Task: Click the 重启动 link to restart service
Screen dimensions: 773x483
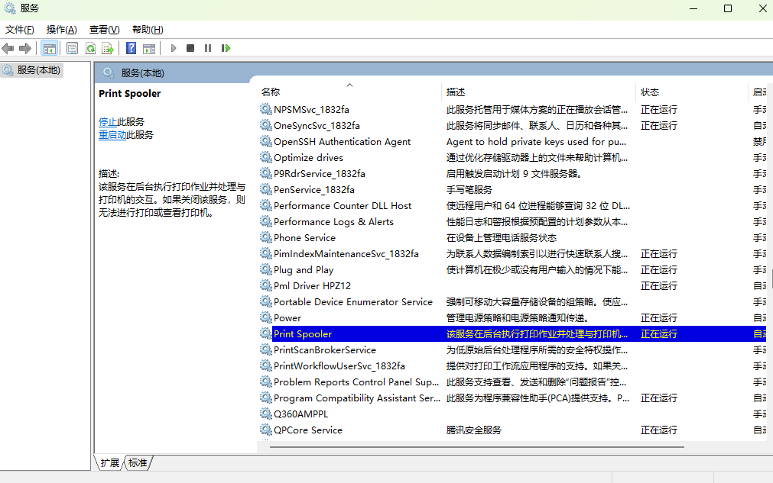Action: click(112, 135)
